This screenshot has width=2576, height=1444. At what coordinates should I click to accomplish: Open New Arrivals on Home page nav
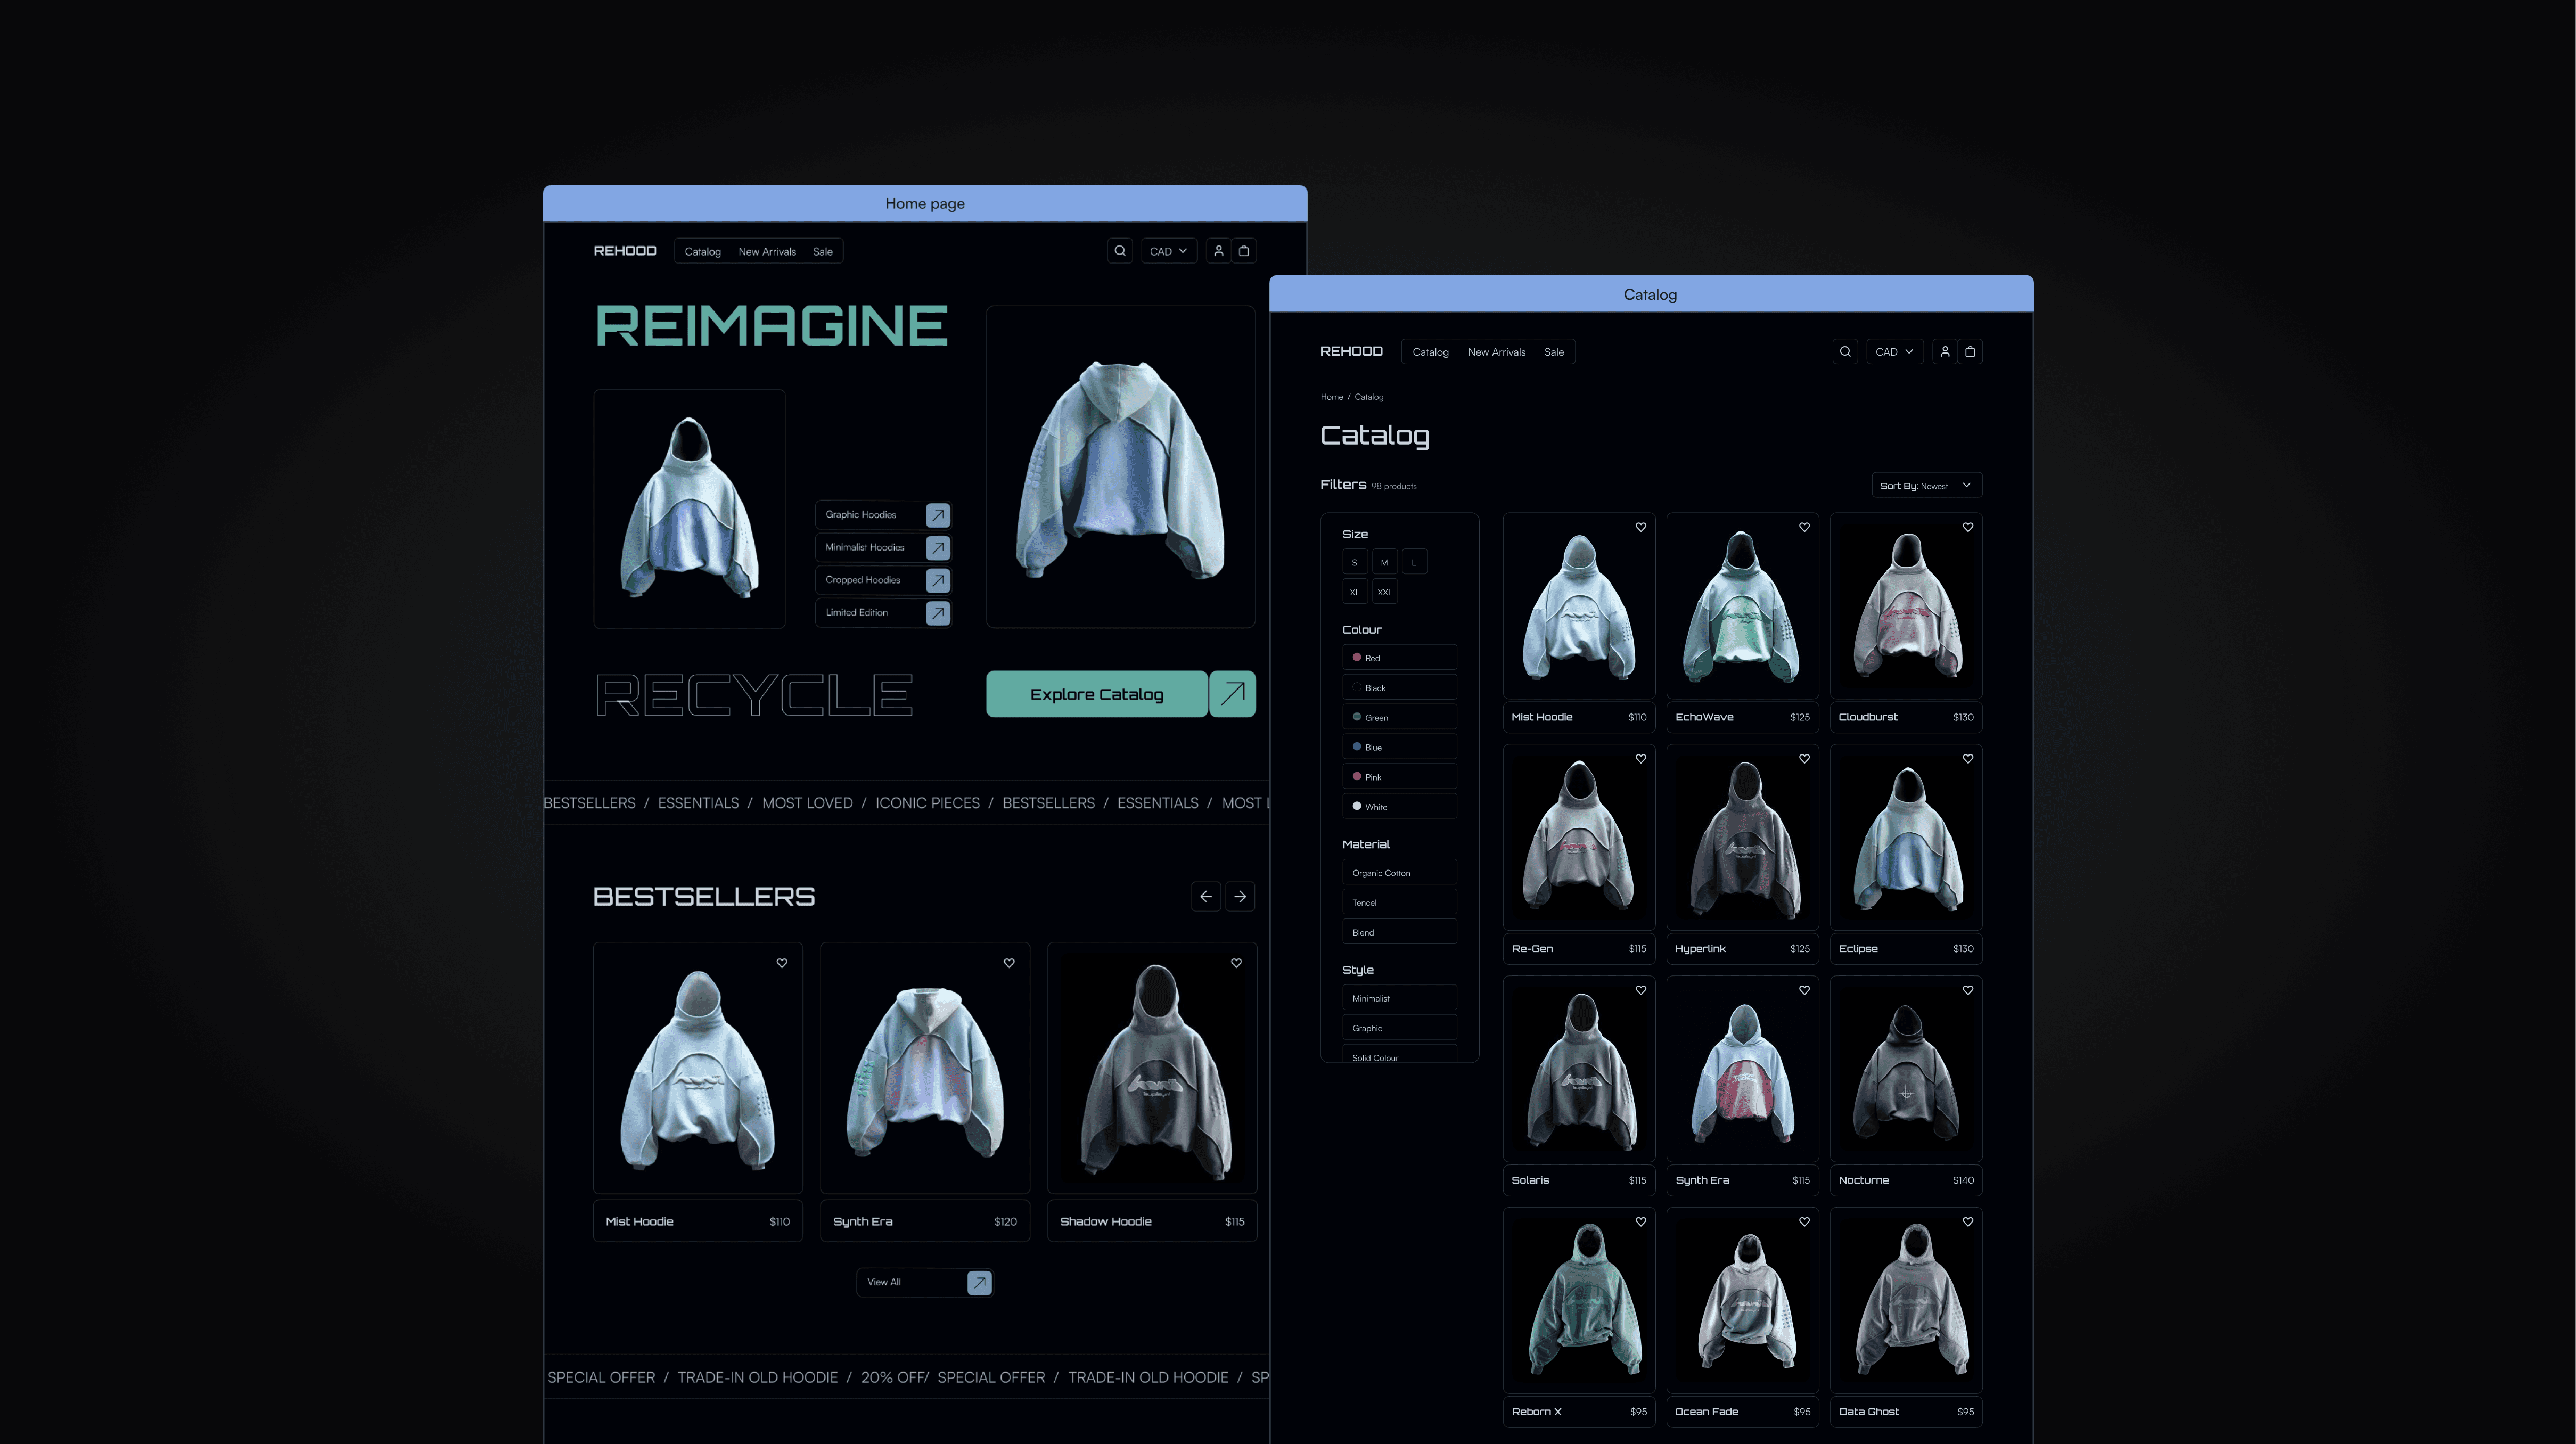[767, 252]
